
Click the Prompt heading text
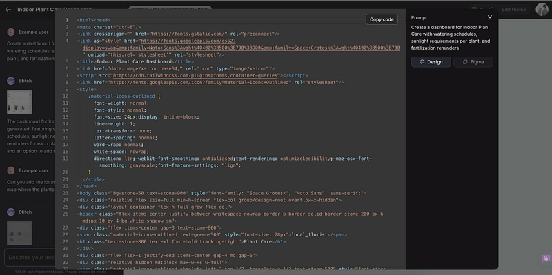419,18
